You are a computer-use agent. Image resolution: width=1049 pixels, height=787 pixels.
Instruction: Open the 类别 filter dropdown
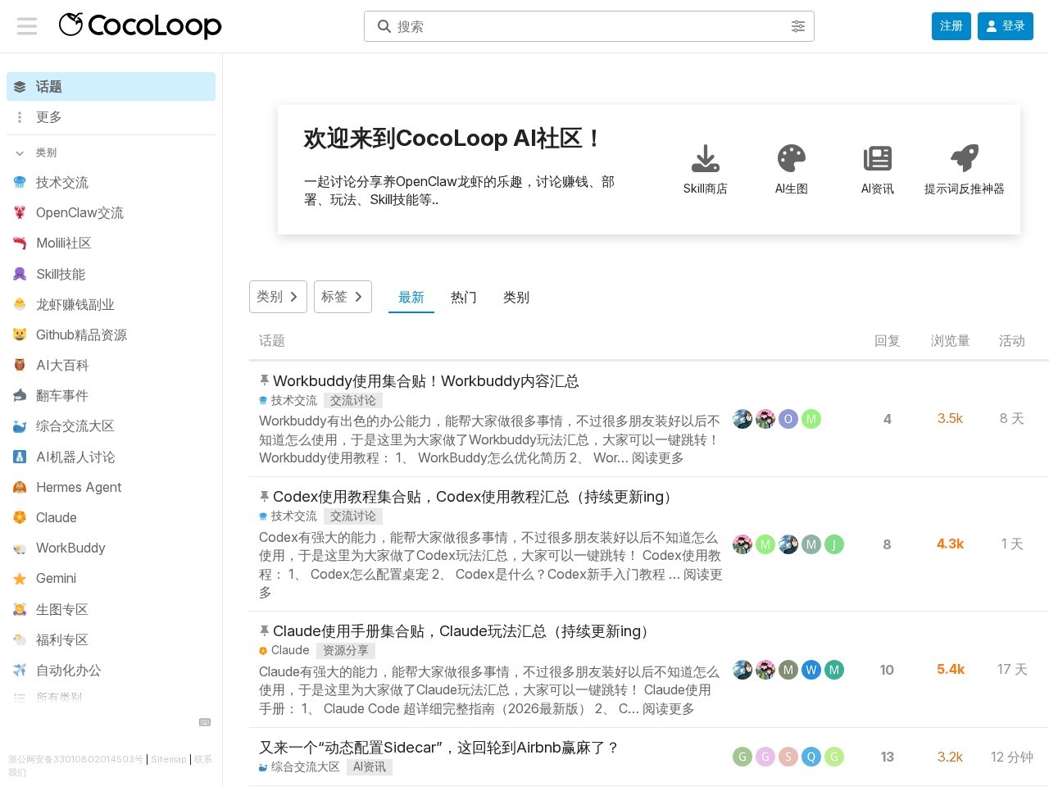coord(278,297)
